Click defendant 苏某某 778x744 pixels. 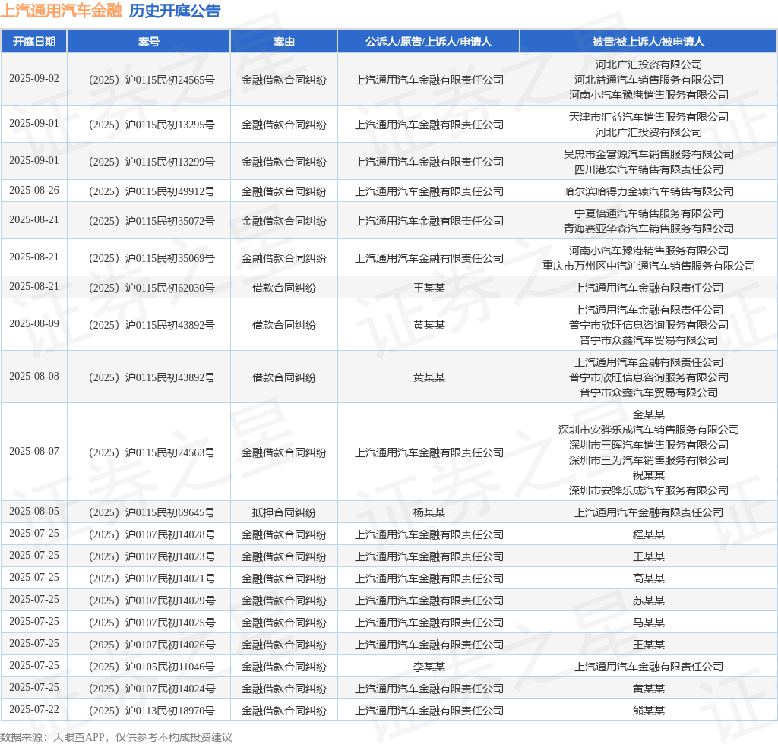tap(649, 601)
